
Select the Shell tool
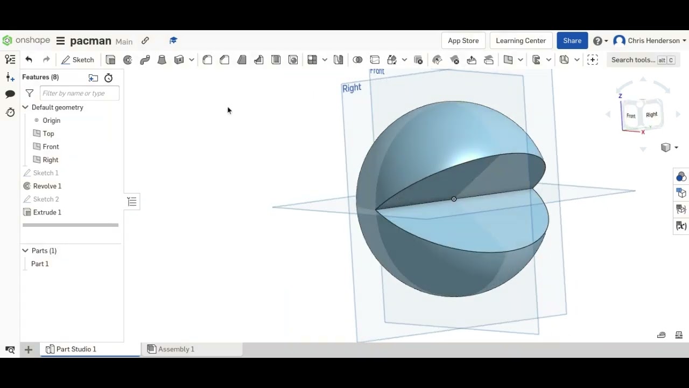pyautogui.click(x=276, y=60)
